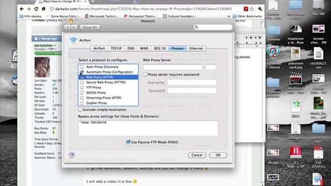Image resolution: width=331 pixels, height=186 pixels.
Task: Click proxy Password field
Action: pos(192,91)
